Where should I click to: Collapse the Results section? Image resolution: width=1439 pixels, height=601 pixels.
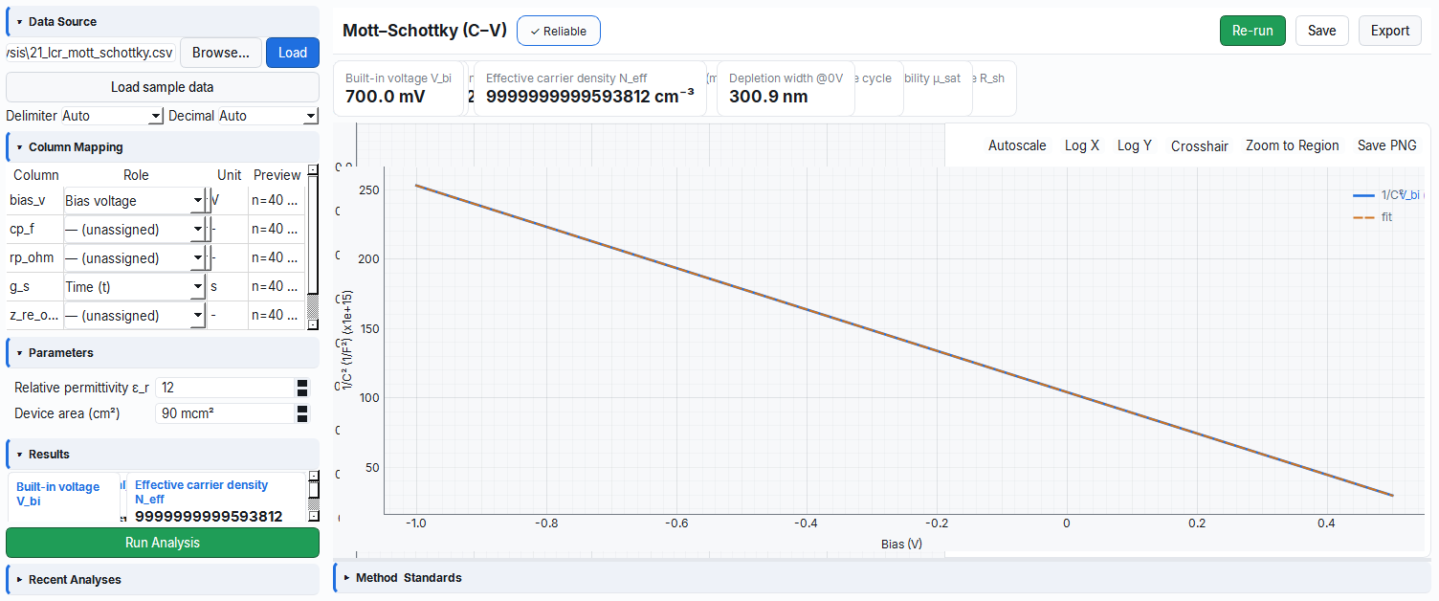pyautogui.click(x=163, y=455)
